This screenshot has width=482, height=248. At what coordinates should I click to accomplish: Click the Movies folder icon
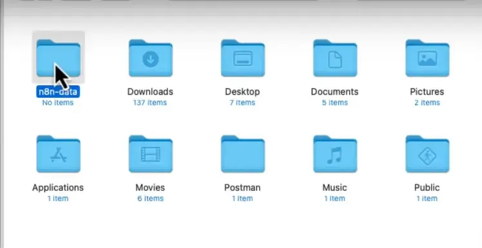[x=151, y=154]
